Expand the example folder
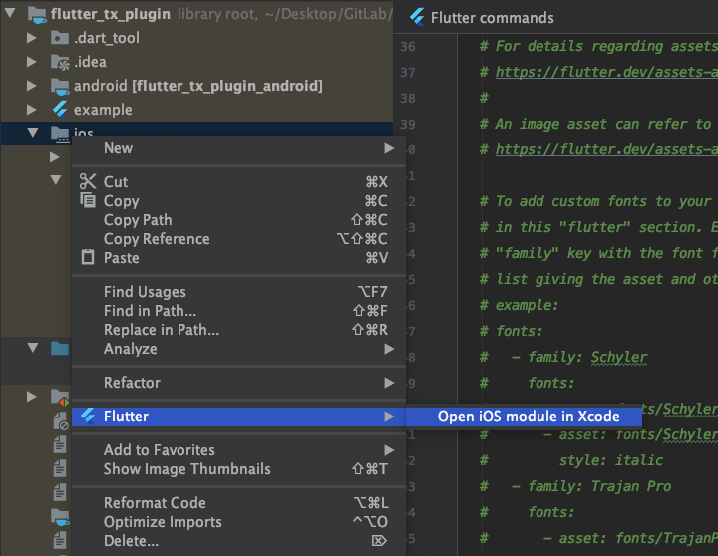 point(31,110)
